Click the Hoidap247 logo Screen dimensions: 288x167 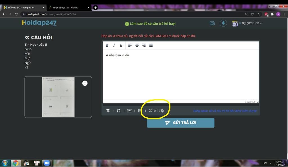coord(39,23)
